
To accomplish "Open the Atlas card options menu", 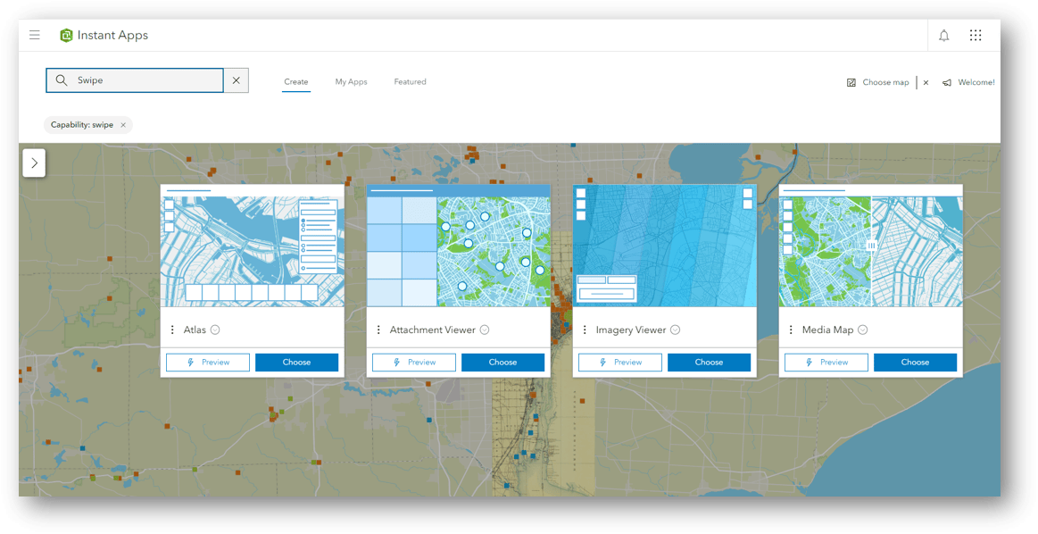I will click(172, 330).
